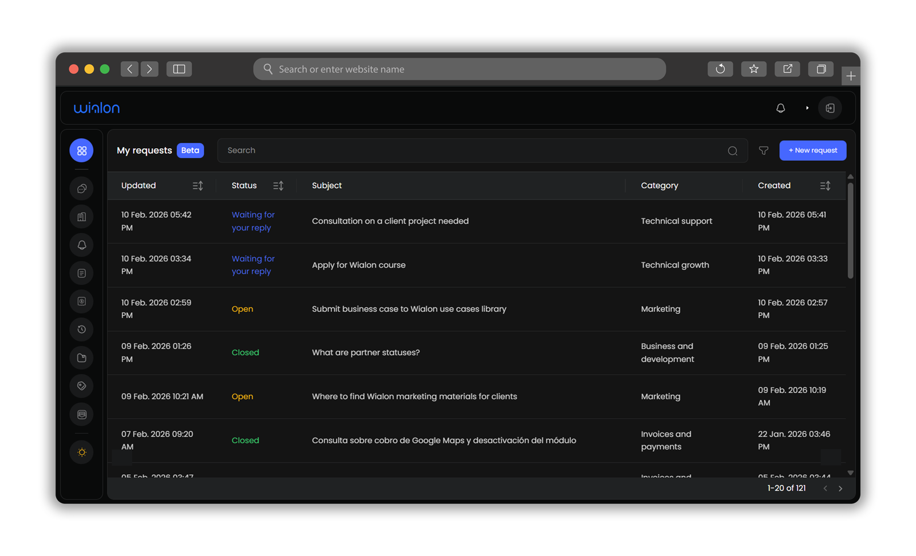The width and height of the screenshot is (916, 556).
Task: Click the New request button
Action: click(812, 150)
